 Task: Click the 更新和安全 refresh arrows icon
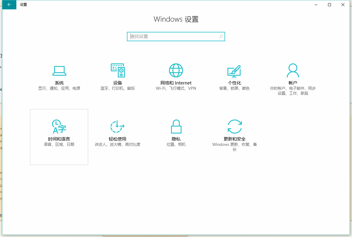(234, 127)
